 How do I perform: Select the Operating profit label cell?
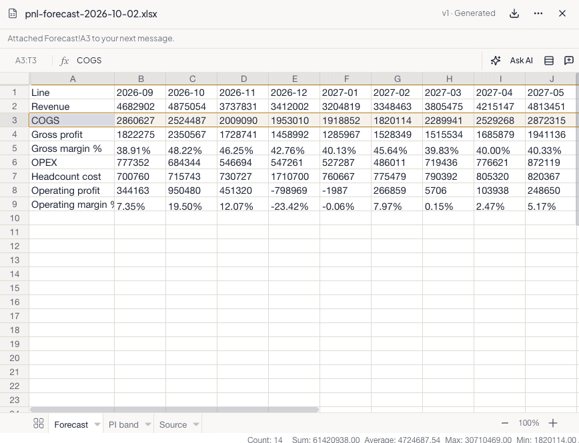tap(72, 191)
